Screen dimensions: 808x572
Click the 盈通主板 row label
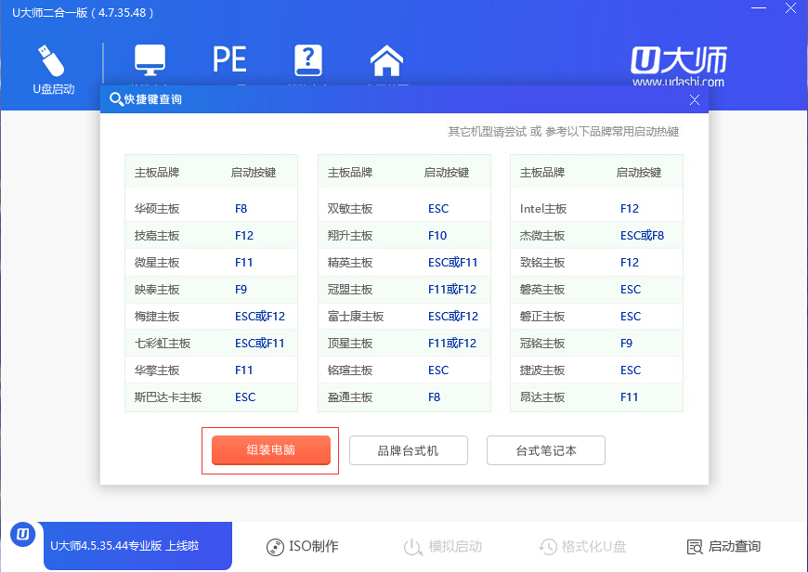click(x=350, y=396)
